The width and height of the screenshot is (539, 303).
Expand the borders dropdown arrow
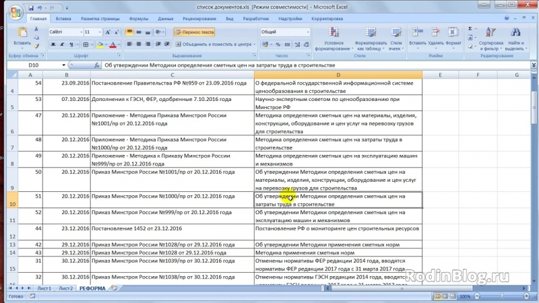click(92, 44)
